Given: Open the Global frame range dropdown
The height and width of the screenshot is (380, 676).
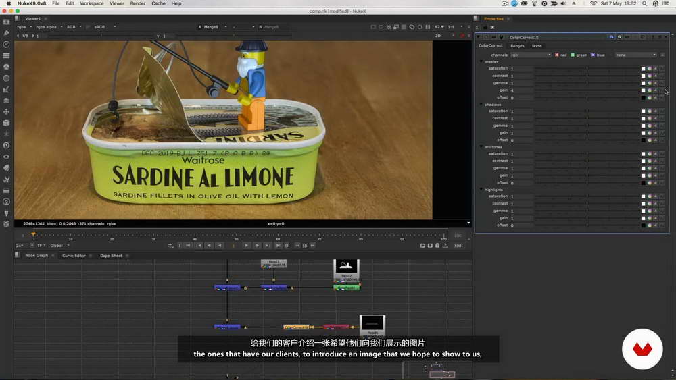Looking at the screenshot, I should click(x=59, y=245).
